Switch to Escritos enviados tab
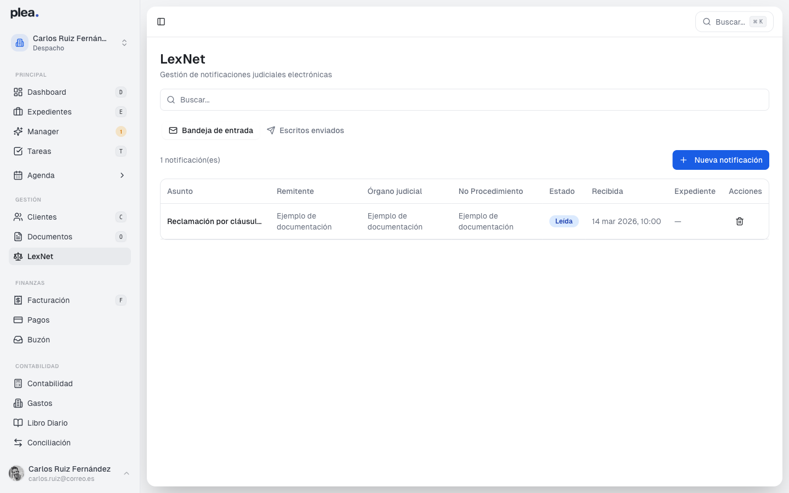The image size is (789, 493). pyautogui.click(x=305, y=130)
